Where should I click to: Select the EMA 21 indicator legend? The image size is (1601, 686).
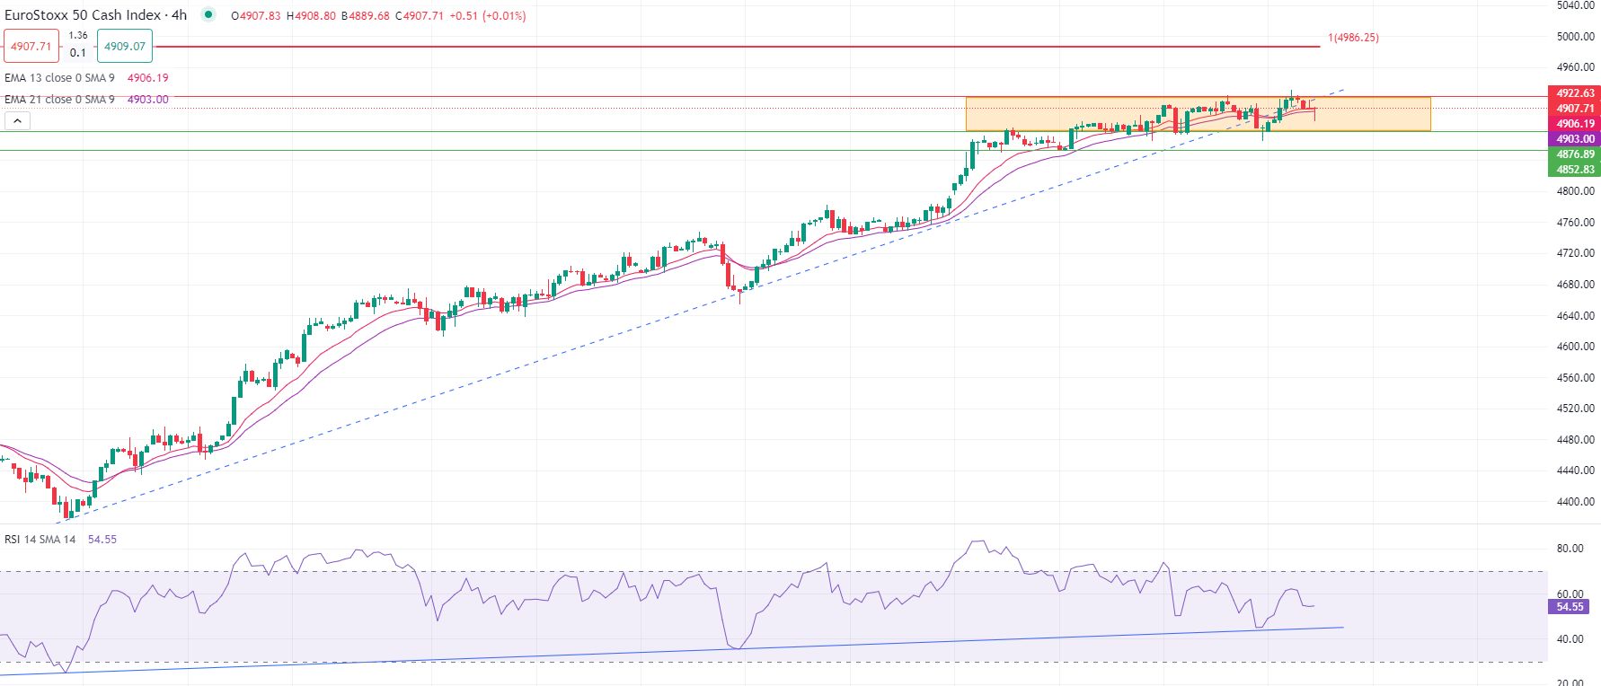coord(59,100)
